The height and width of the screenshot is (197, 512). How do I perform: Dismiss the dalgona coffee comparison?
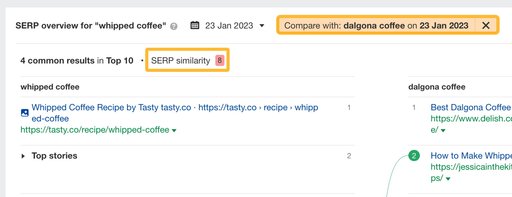486,25
